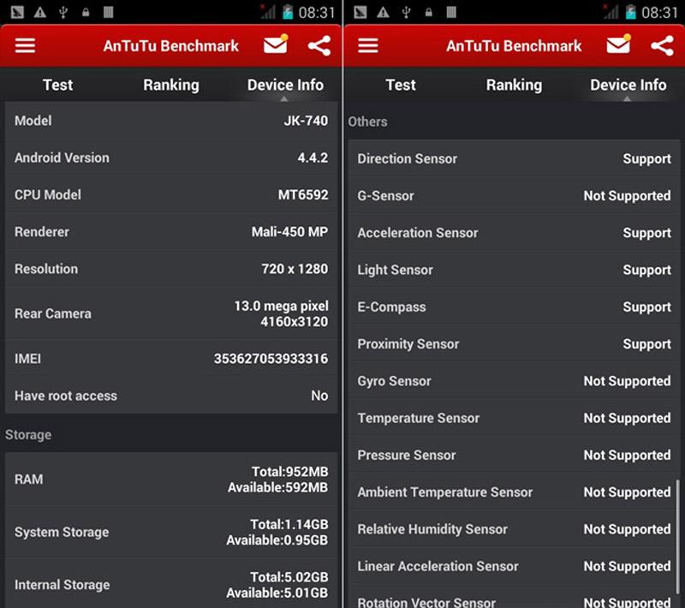The image size is (685, 608).
Task: Select the Model row showing JK-740
Action: click(x=170, y=121)
